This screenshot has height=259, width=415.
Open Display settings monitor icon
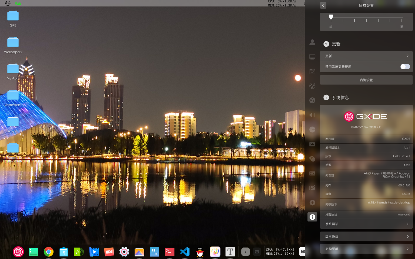(312, 57)
